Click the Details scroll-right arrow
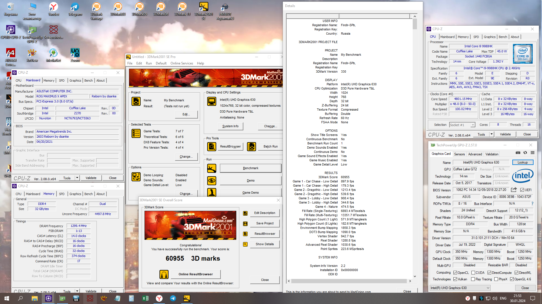 pos(410,281)
